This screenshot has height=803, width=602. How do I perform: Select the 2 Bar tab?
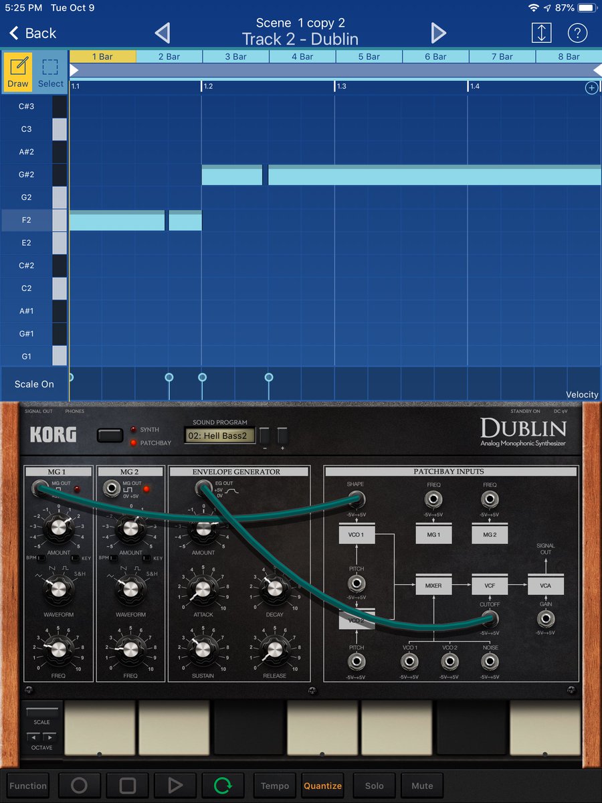coord(169,56)
